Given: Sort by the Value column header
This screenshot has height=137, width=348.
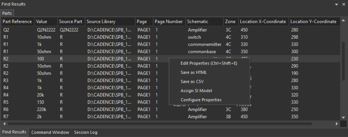Looking at the screenshot, I should [42, 22].
